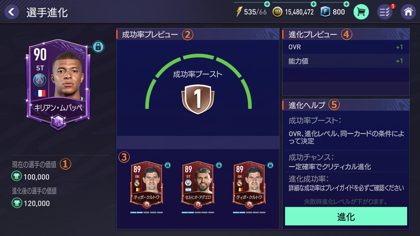This screenshot has width=420, height=236.
Task: Open the task checklist icon
Action: (385, 12)
